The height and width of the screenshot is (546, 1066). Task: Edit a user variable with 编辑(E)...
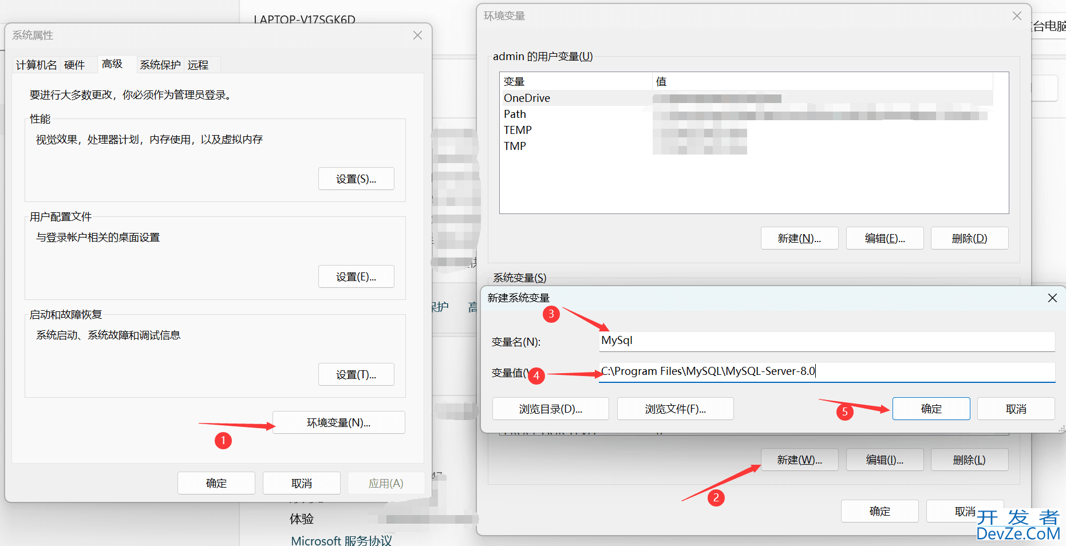click(885, 238)
